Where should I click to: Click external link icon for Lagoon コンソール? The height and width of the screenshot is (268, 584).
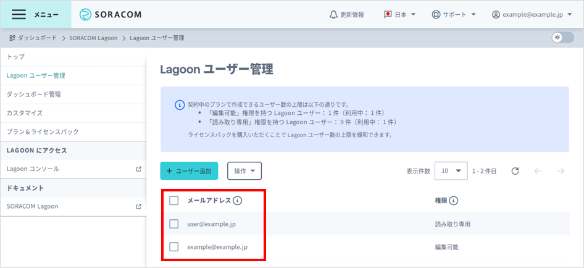tap(139, 169)
